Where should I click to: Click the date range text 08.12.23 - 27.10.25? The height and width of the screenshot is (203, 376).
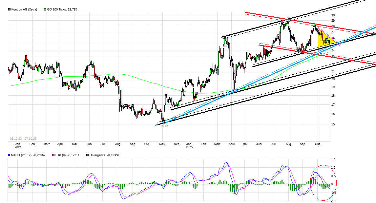point(23,139)
